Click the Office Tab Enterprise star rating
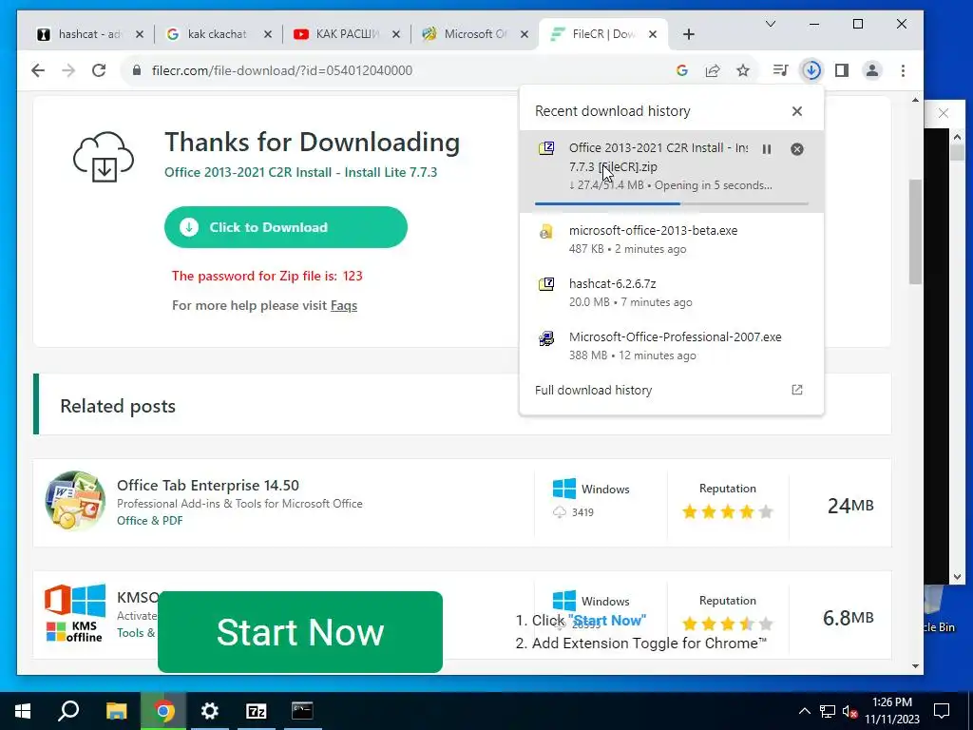Viewport: 973px width, 730px height. click(727, 512)
